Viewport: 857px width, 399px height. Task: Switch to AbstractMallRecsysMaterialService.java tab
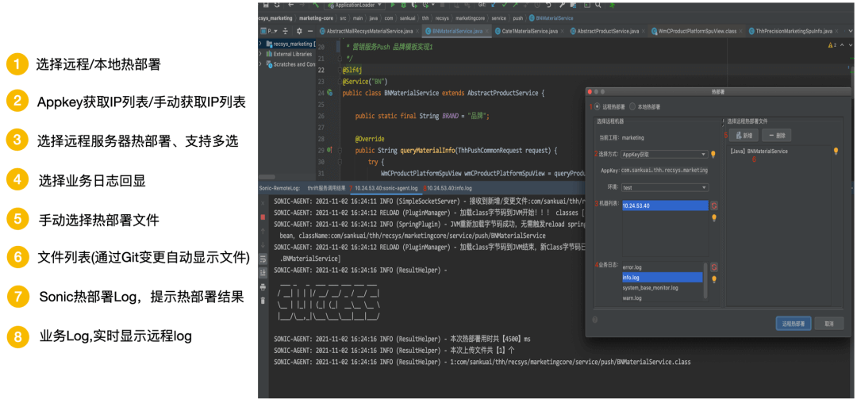pyautogui.click(x=370, y=31)
